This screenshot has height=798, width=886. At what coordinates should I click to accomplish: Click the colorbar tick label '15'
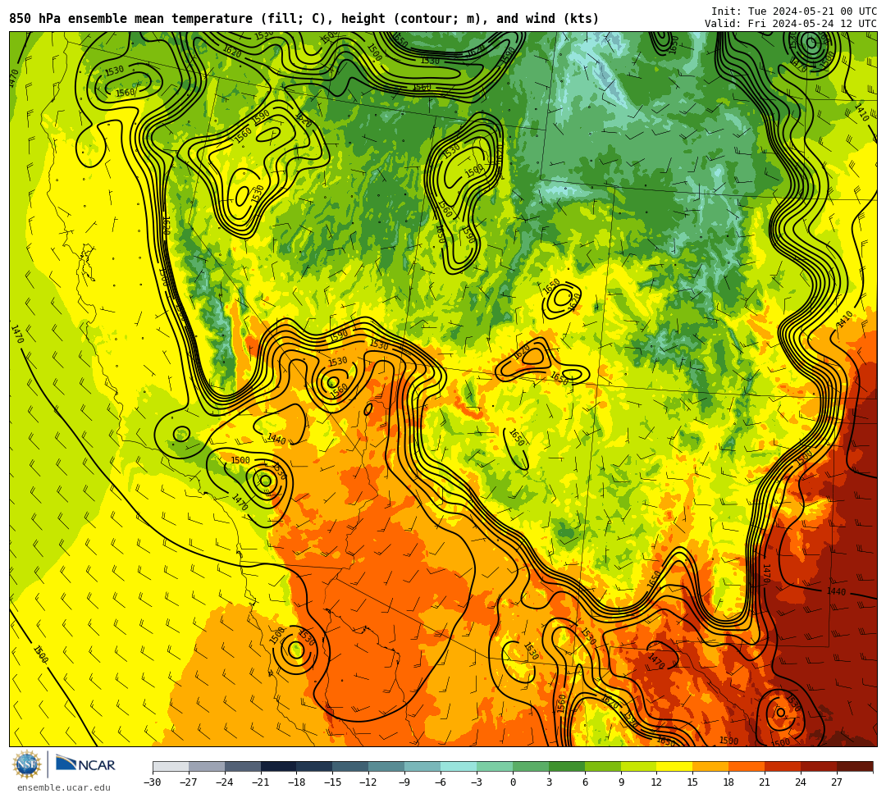692,782
